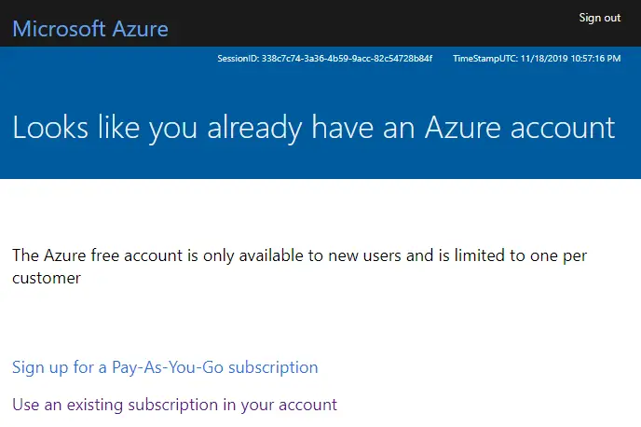Click 'your account' in the existing subscription link

click(289, 405)
